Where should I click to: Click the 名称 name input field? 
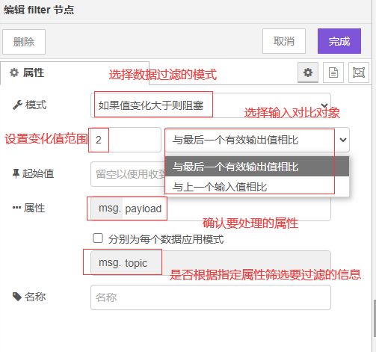pyautogui.click(x=211, y=297)
